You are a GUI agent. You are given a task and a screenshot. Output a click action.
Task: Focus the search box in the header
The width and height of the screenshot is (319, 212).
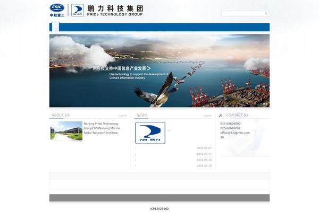[245, 14]
